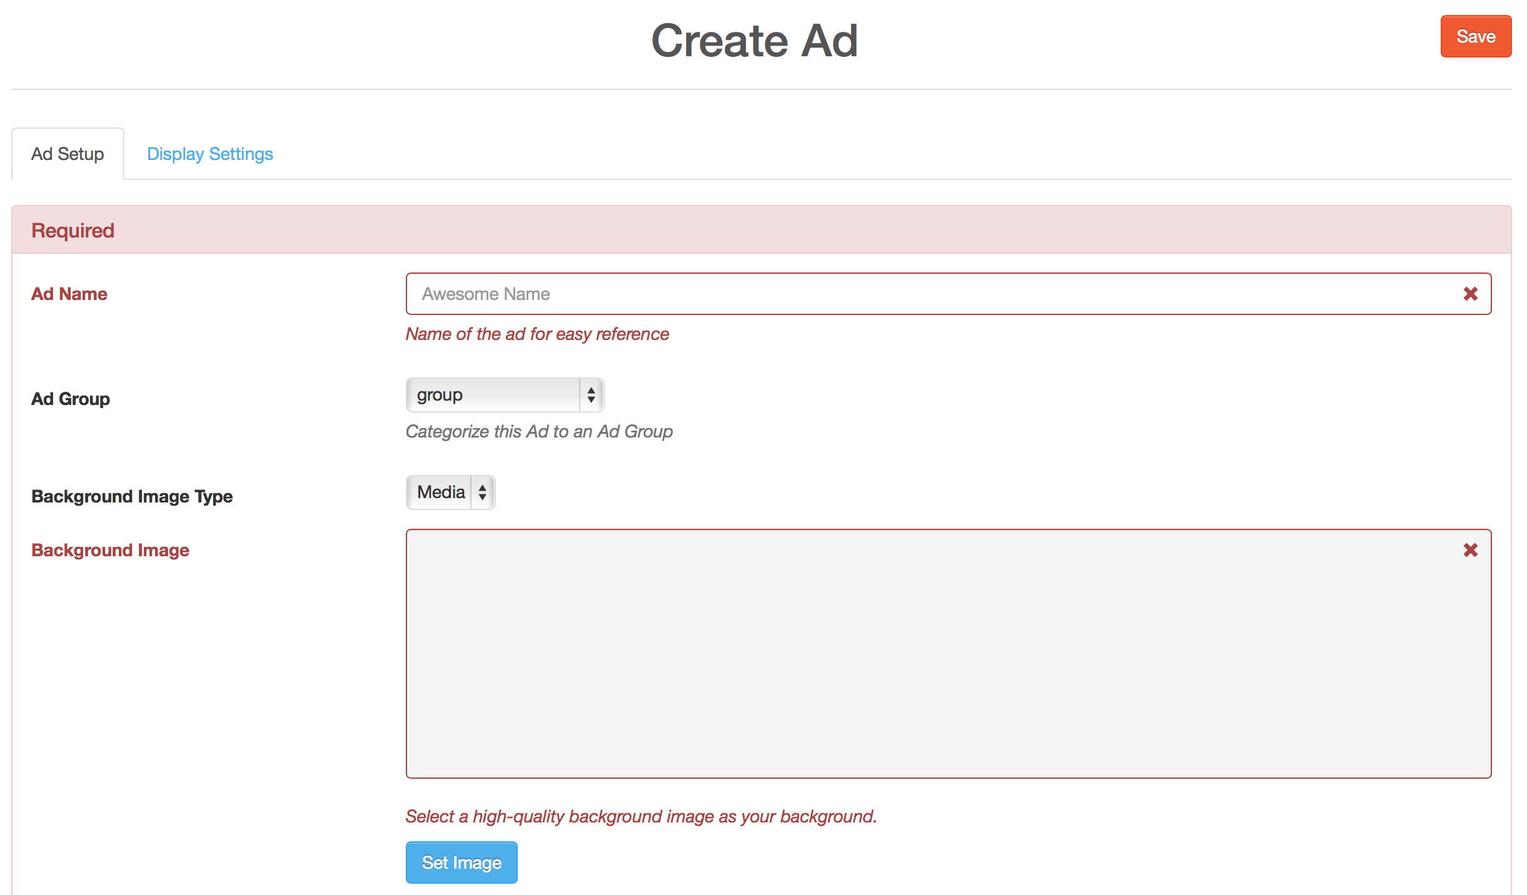Click the Create Ad page title
Image resolution: width=1527 pixels, height=895 pixels.
754,41
